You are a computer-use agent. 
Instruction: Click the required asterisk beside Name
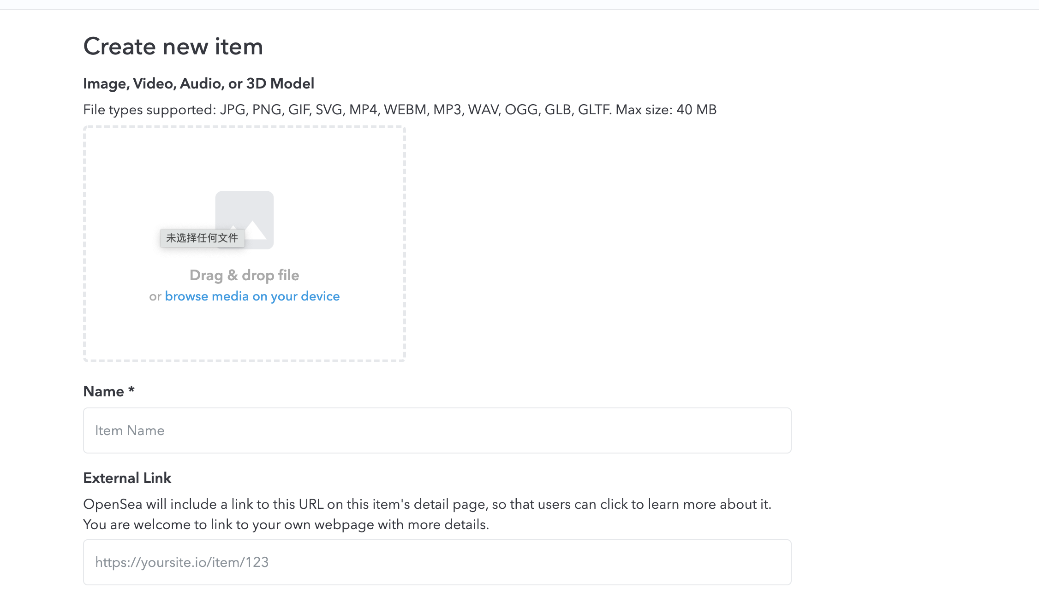131,390
